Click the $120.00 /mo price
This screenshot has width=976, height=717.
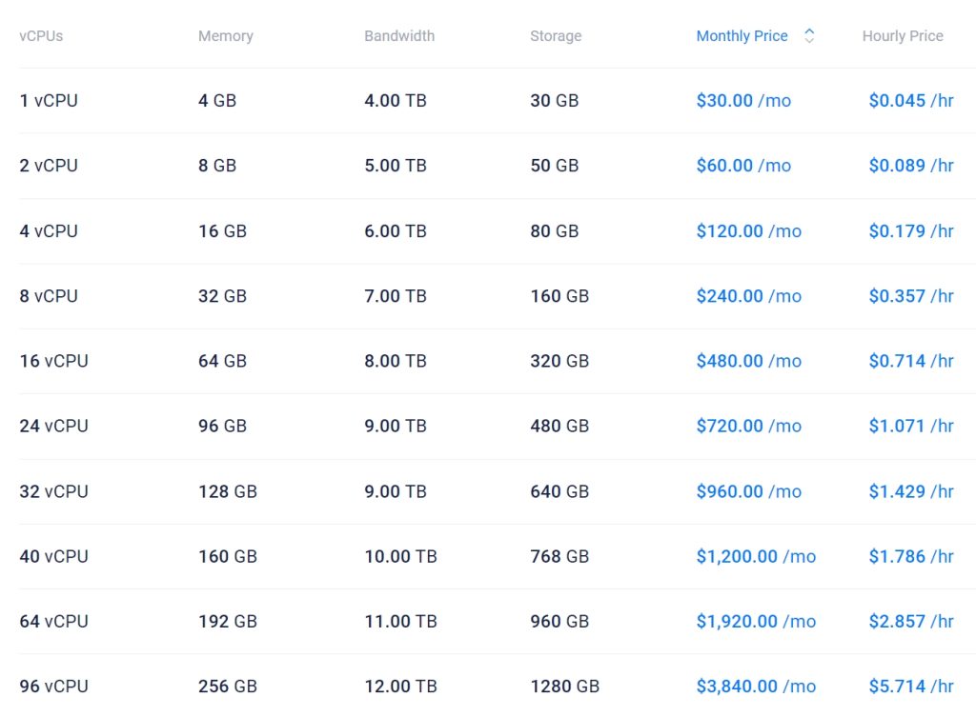[x=748, y=231]
